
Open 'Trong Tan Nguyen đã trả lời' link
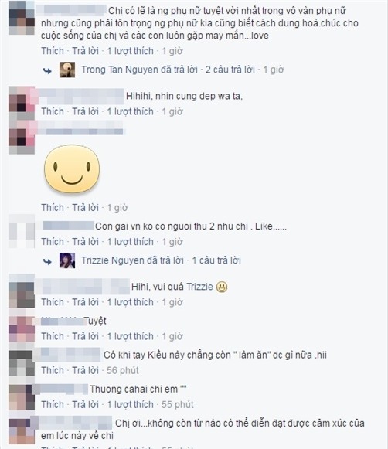pyautogui.click(x=139, y=70)
